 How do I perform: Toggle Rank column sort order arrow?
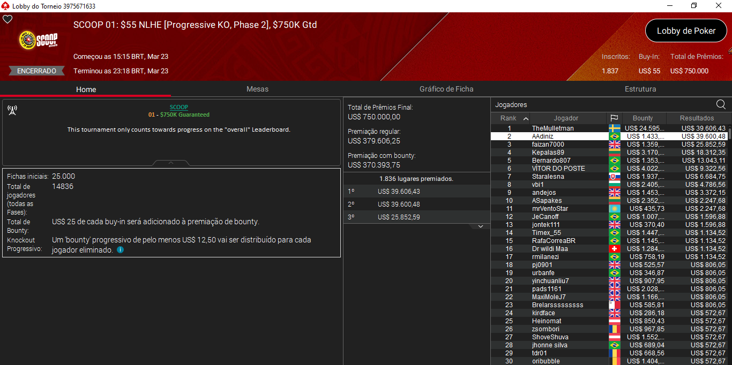(x=525, y=118)
